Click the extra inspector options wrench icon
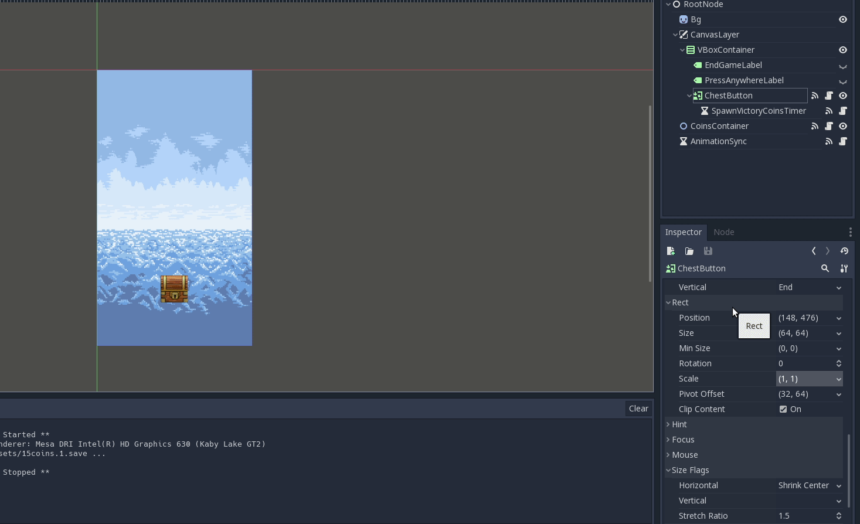The image size is (860, 524). pyautogui.click(x=844, y=268)
